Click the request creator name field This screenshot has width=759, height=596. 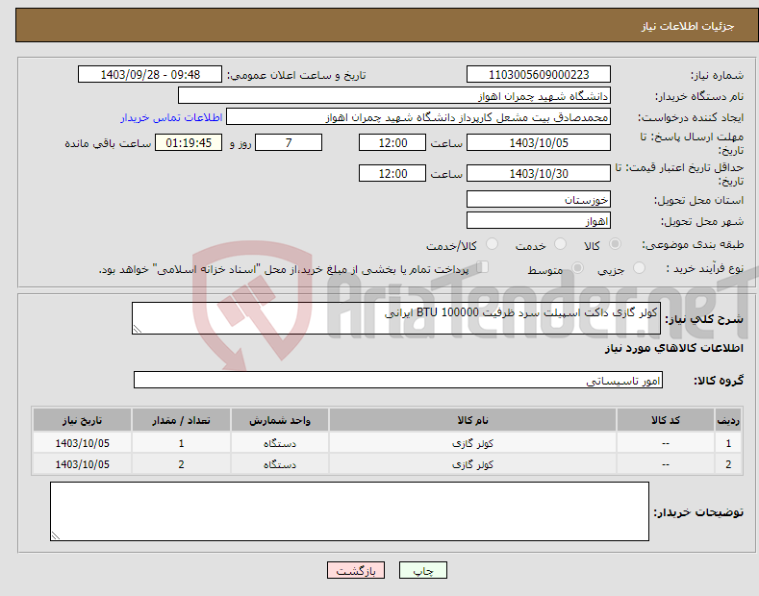[x=418, y=117]
